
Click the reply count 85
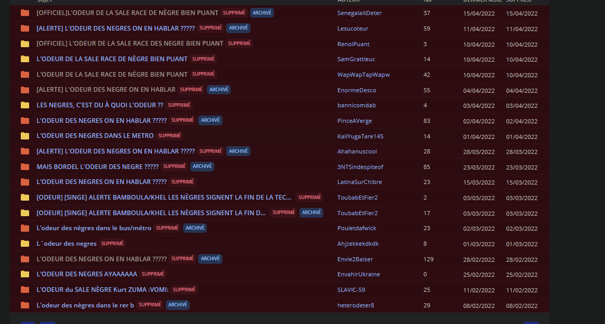[427, 167]
